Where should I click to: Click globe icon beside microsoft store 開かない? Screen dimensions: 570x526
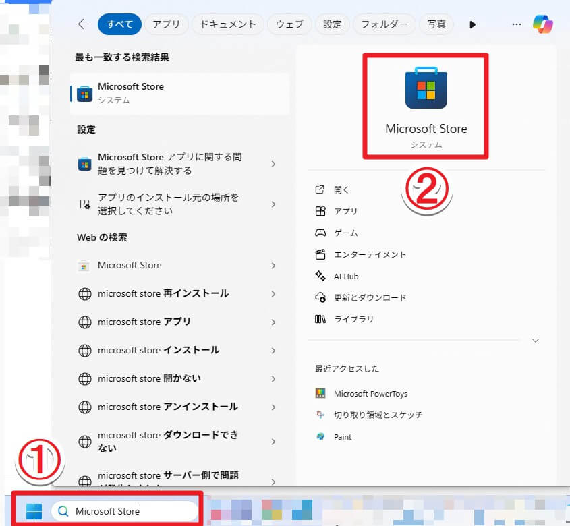[x=85, y=379]
